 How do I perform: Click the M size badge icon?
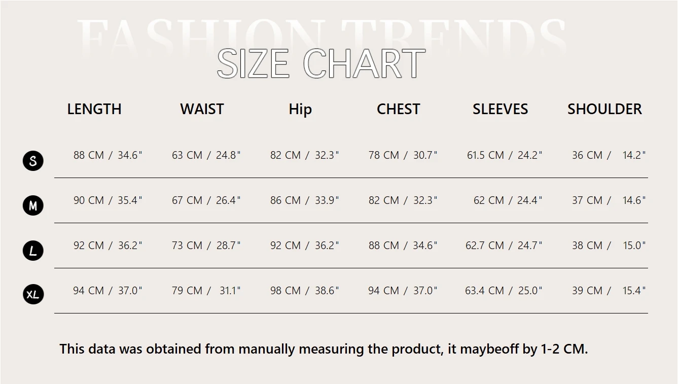point(33,205)
